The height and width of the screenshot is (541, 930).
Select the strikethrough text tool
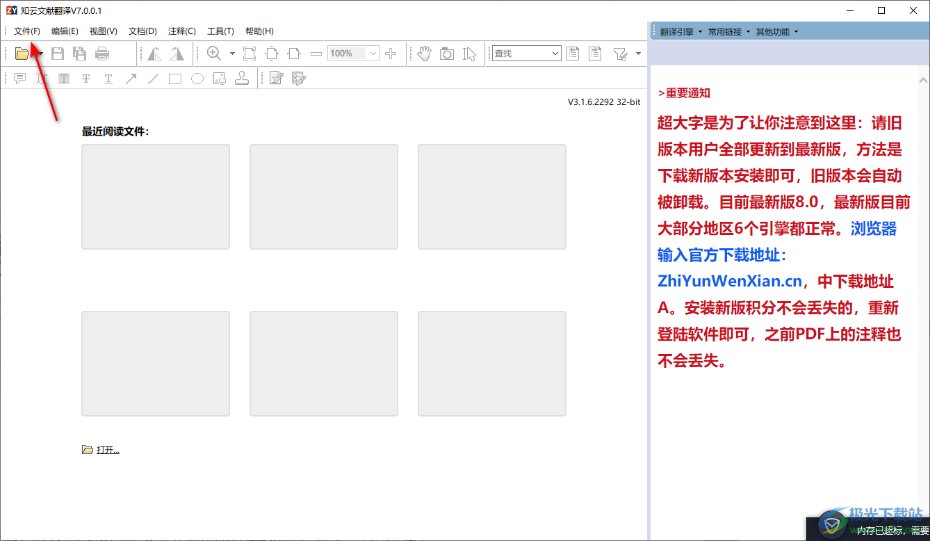pos(86,79)
